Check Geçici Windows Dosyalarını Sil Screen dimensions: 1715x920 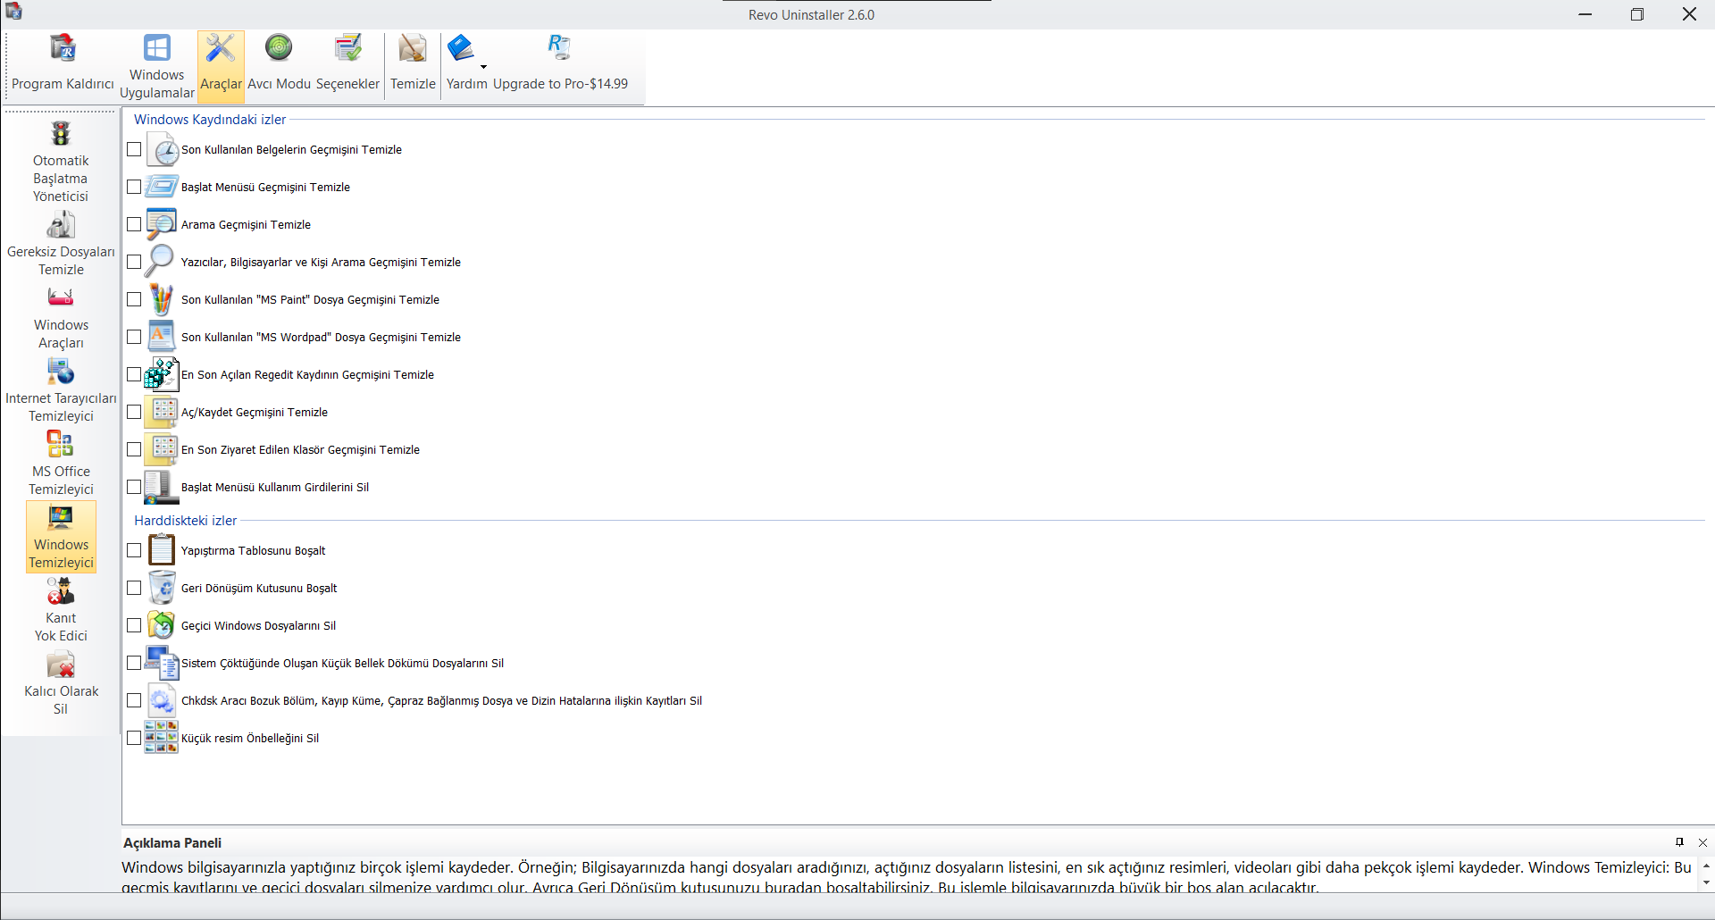click(134, 625)
